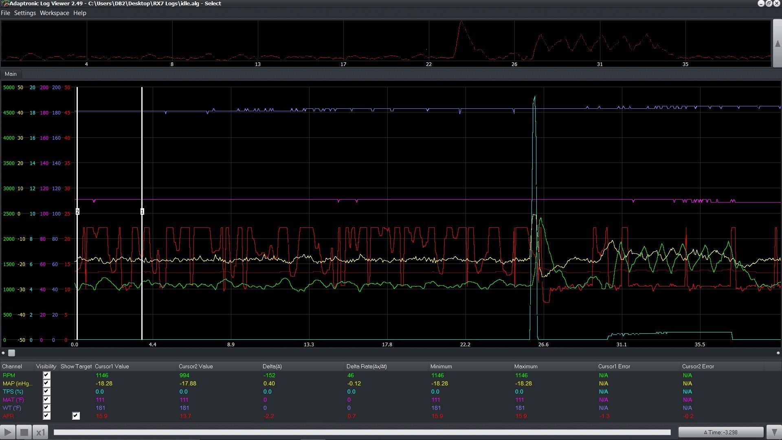The width and height of the screenshot is (782, 440).
Task: Hide the TPS (%) channel trace
Action: click(x=46, y=392)
